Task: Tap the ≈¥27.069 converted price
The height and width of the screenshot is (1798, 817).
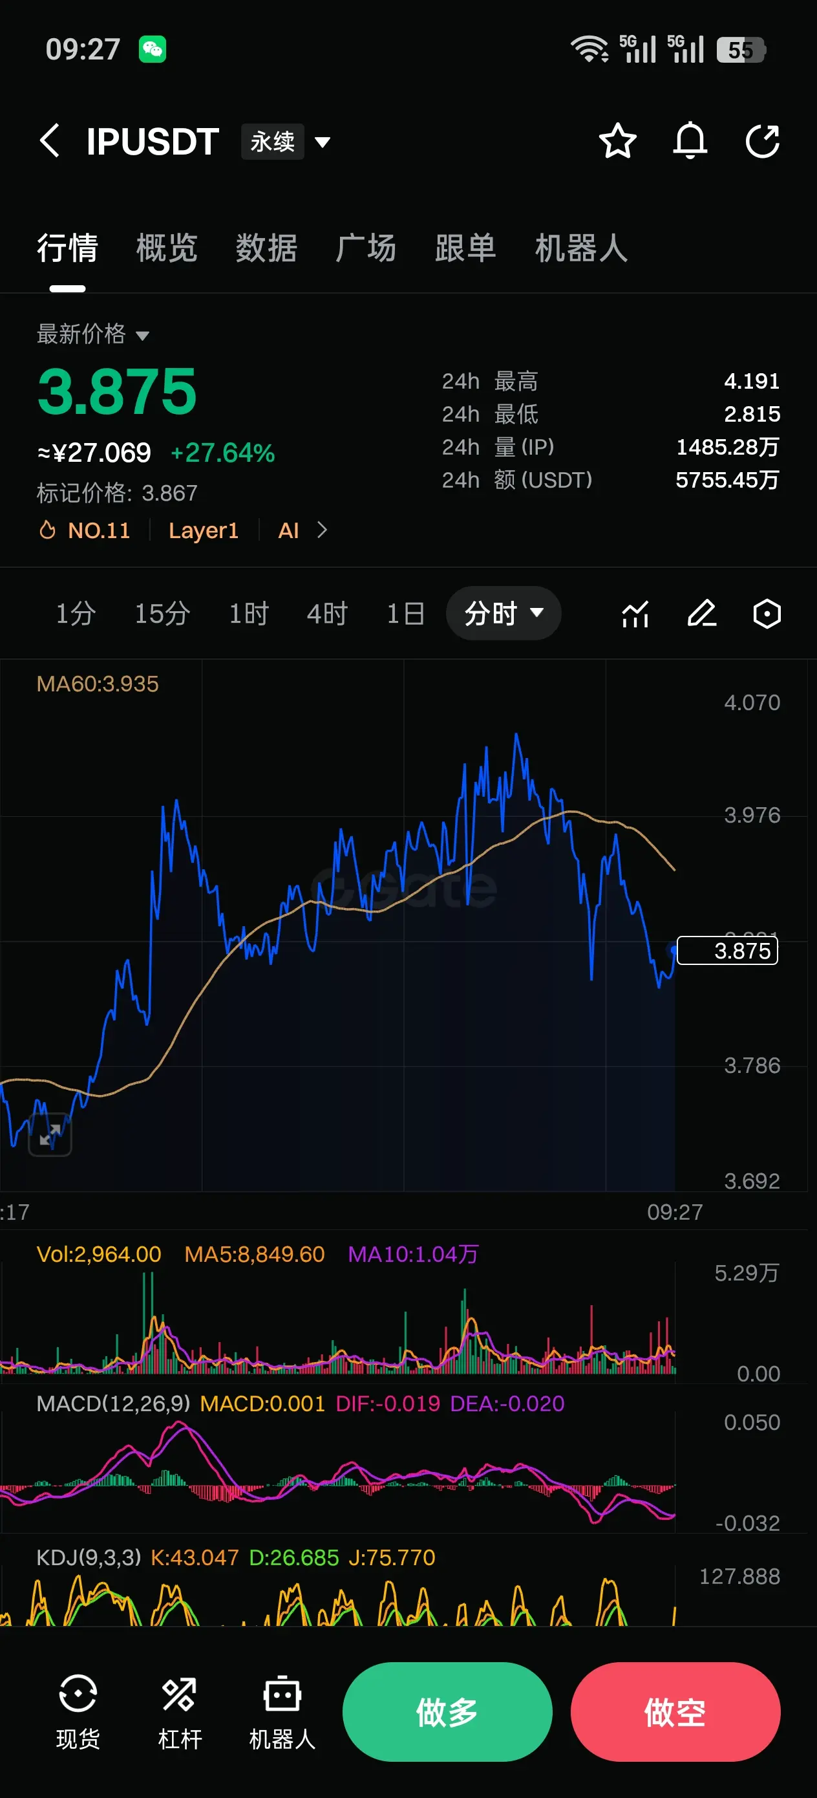Action: click(94, 453)
